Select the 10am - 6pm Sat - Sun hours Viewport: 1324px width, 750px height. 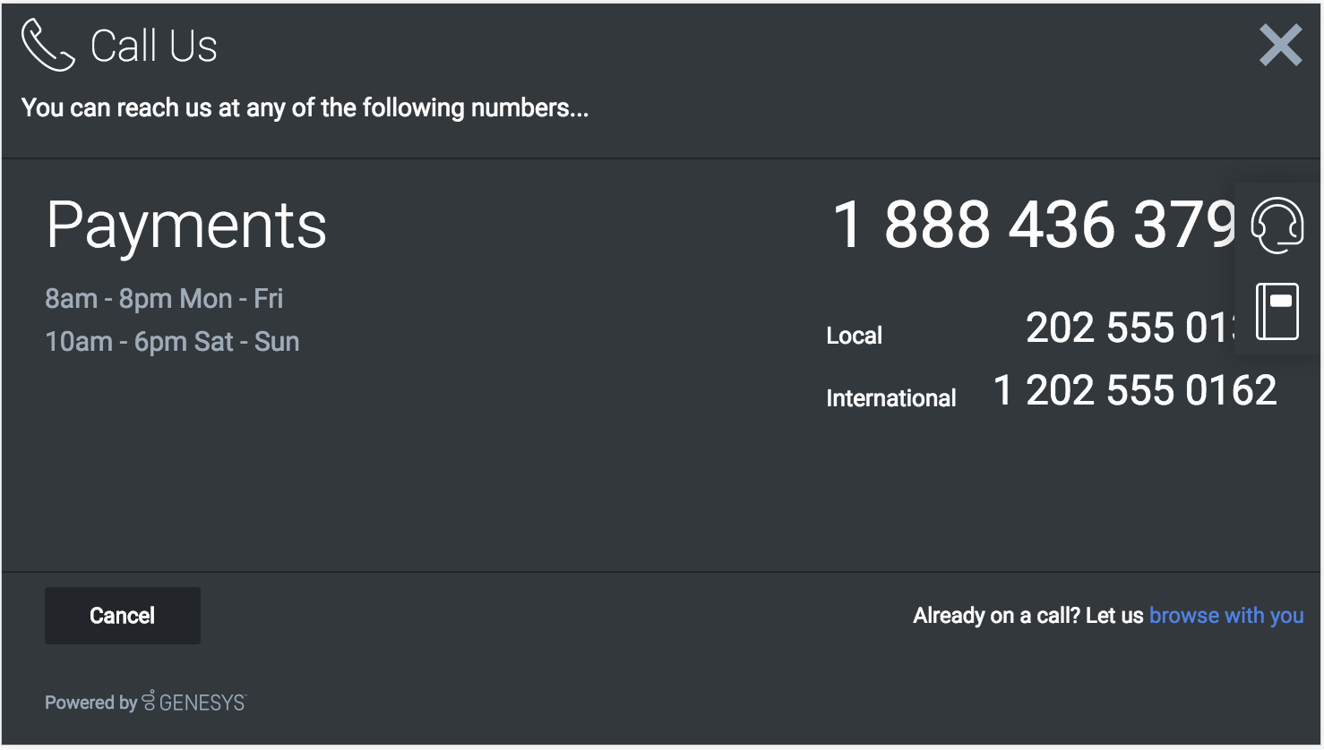[172, 342]
